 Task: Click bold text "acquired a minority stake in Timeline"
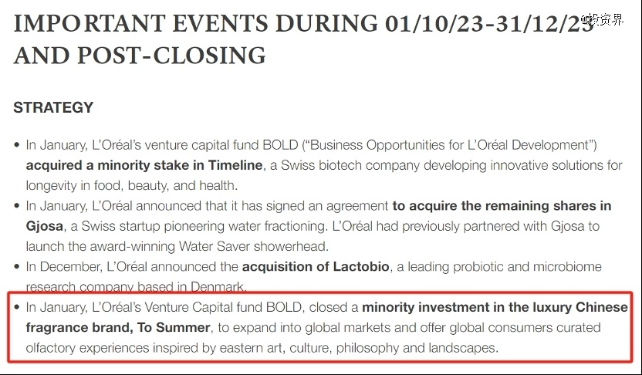click(144, 165)
